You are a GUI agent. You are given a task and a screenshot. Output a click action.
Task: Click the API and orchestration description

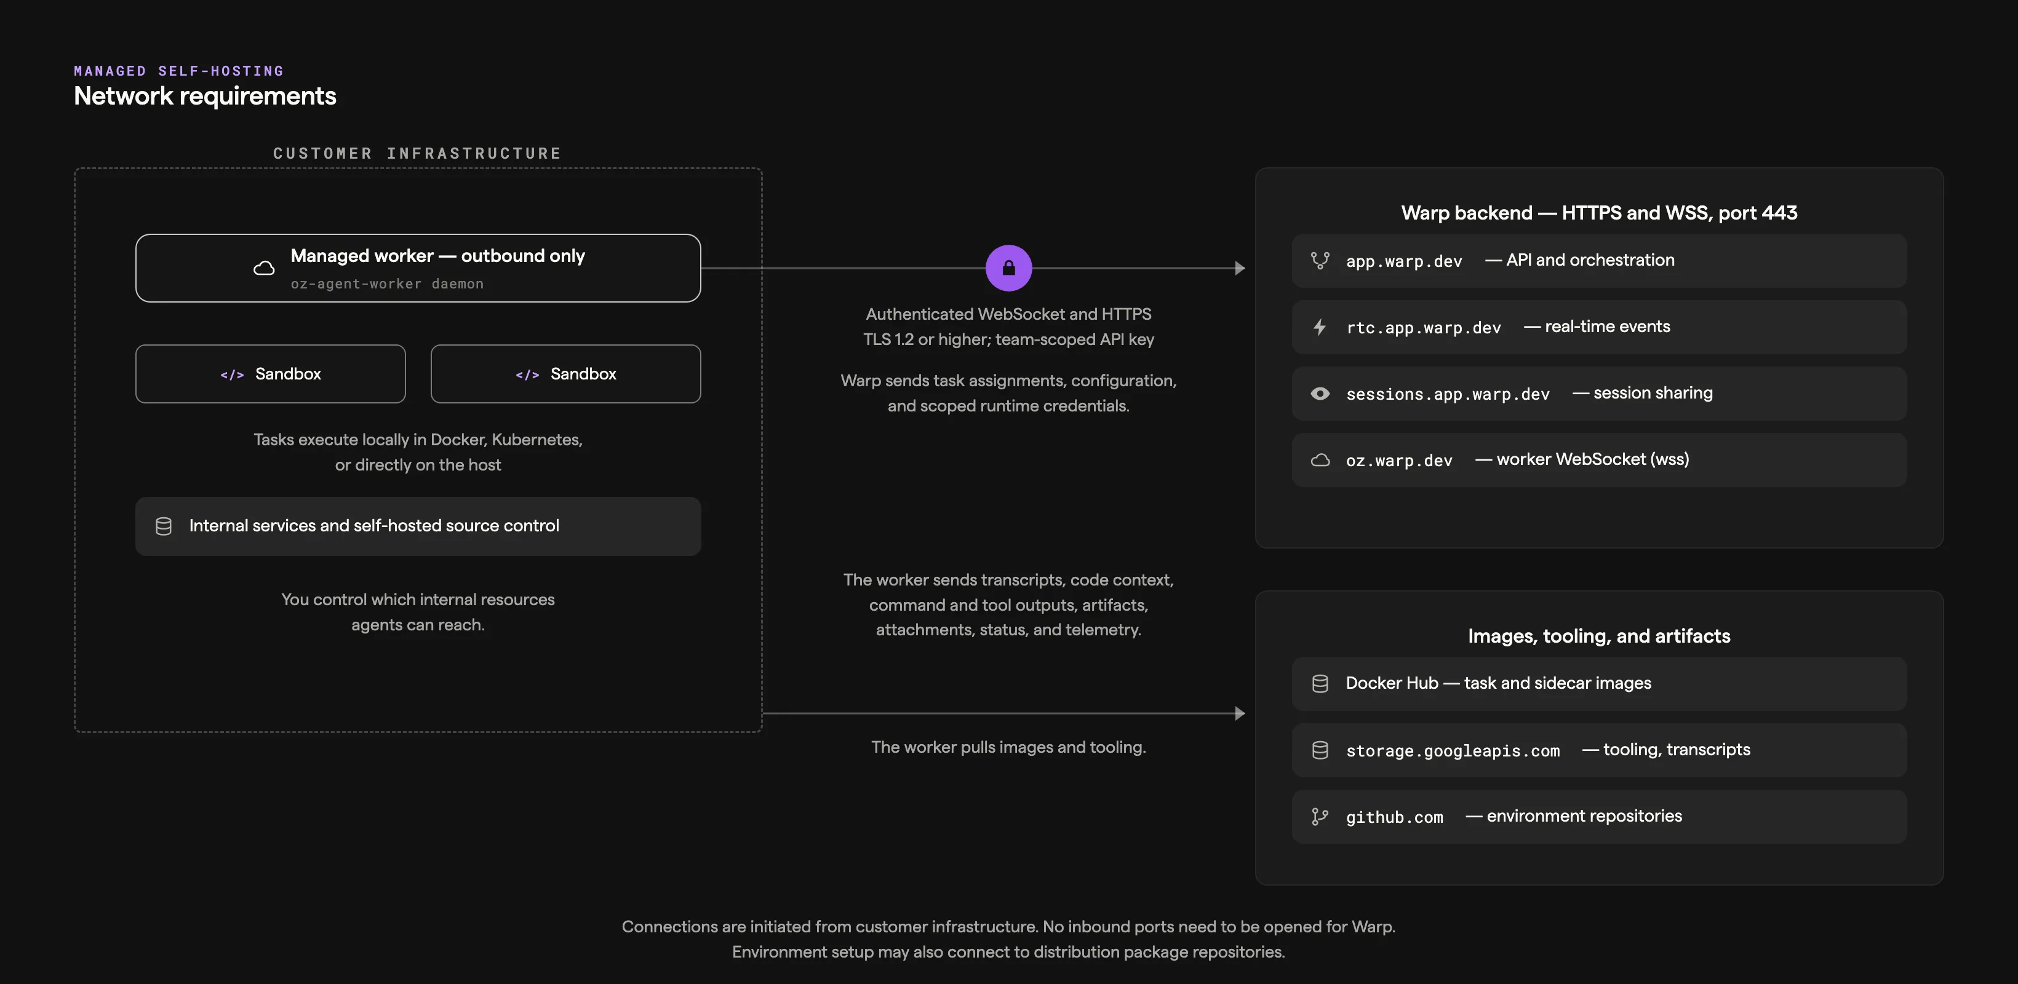pyautogui.click(x=1590, y=260)
